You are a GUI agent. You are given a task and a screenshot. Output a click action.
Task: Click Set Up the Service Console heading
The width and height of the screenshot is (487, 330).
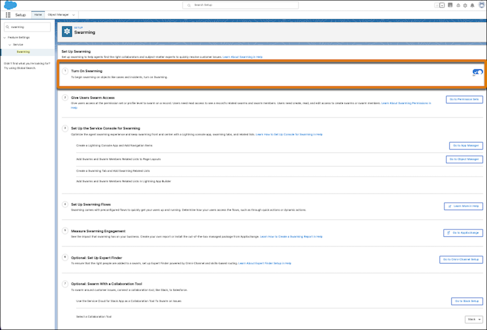105,128
